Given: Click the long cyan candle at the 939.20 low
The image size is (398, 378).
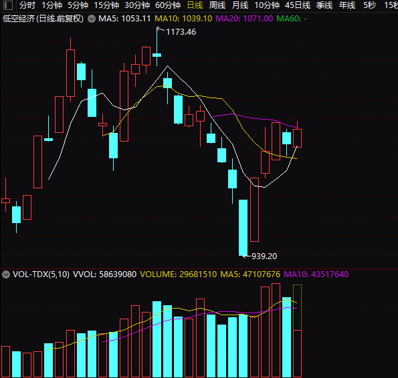Looking at the screenshot, I should [x=243, y=228].
